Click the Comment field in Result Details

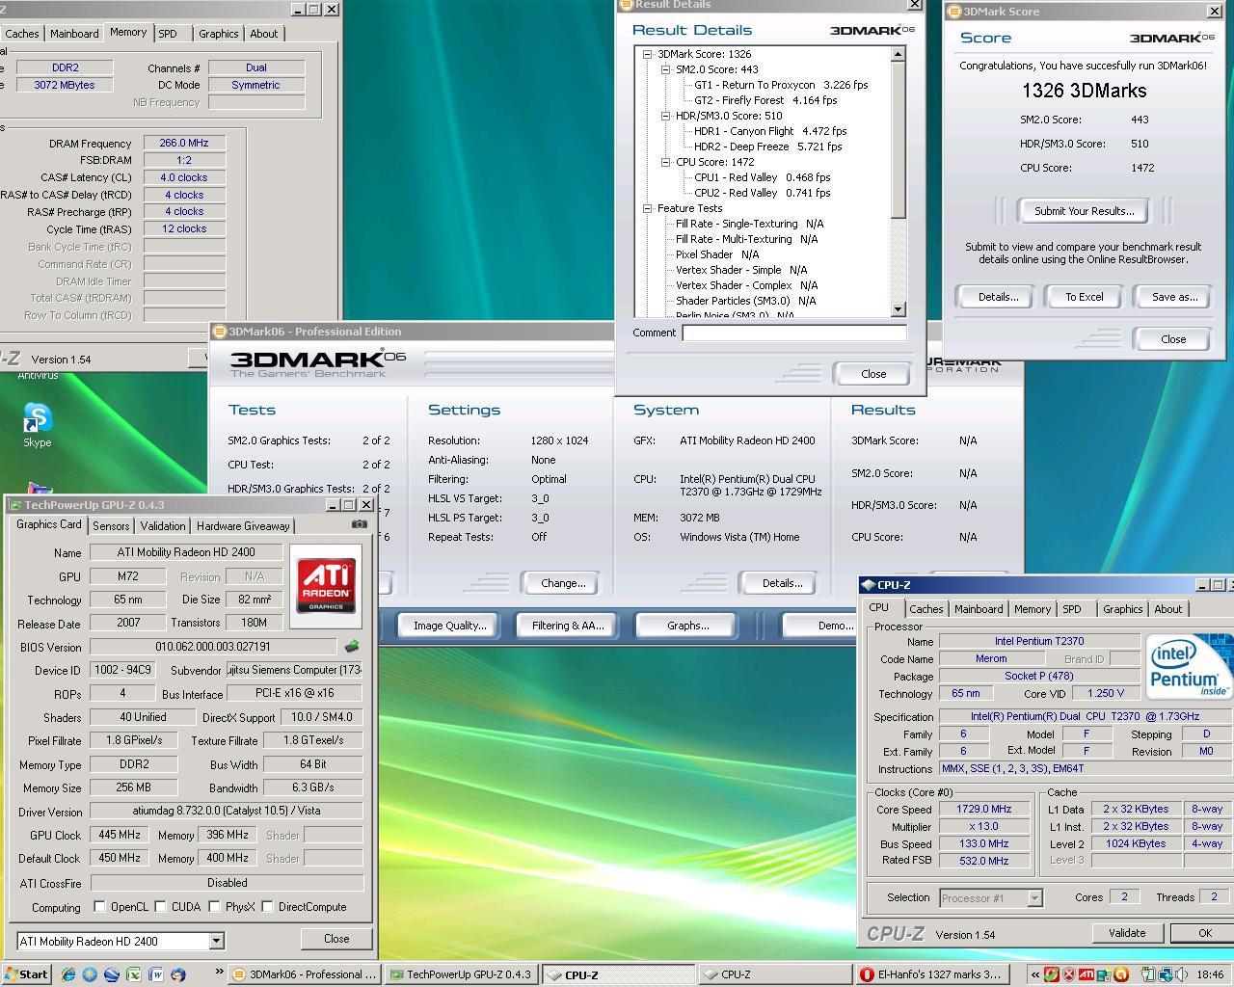point(794,333)
